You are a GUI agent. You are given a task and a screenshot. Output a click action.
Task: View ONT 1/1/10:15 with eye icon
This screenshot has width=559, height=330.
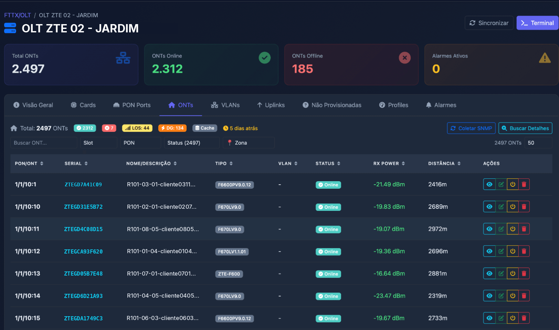(x=489, y=318)
